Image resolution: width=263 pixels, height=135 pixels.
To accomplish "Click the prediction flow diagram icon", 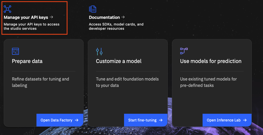I will pyautogui.click(x=184, y=51).
